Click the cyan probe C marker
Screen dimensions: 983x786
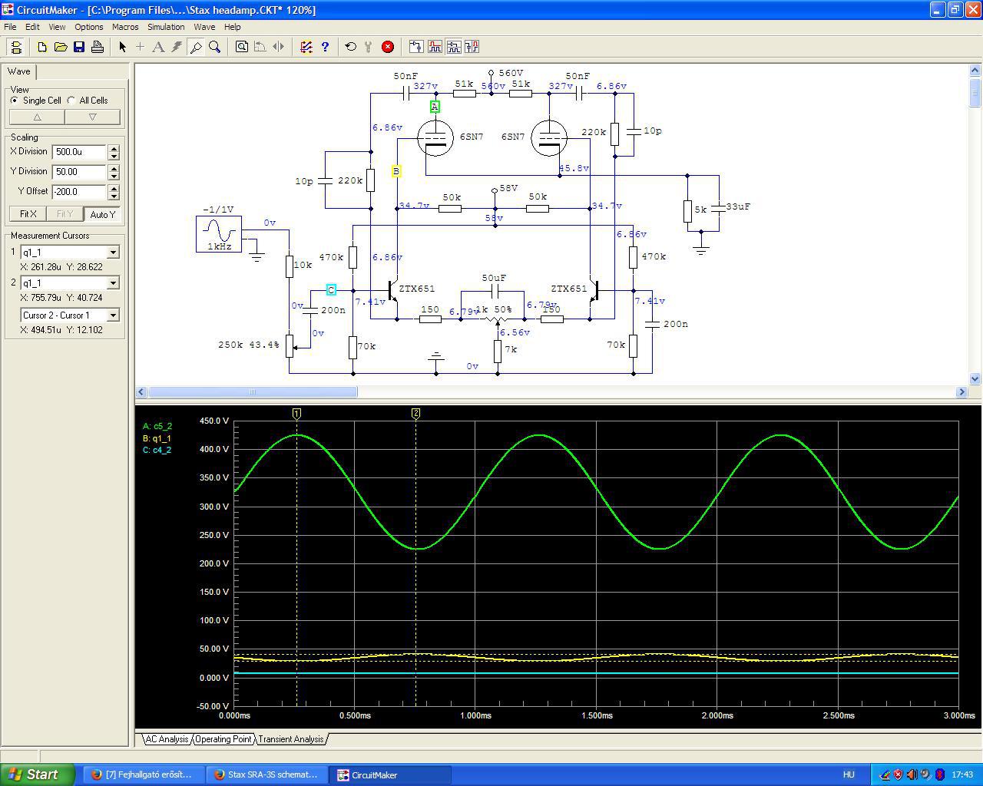[x=331, y=290]
